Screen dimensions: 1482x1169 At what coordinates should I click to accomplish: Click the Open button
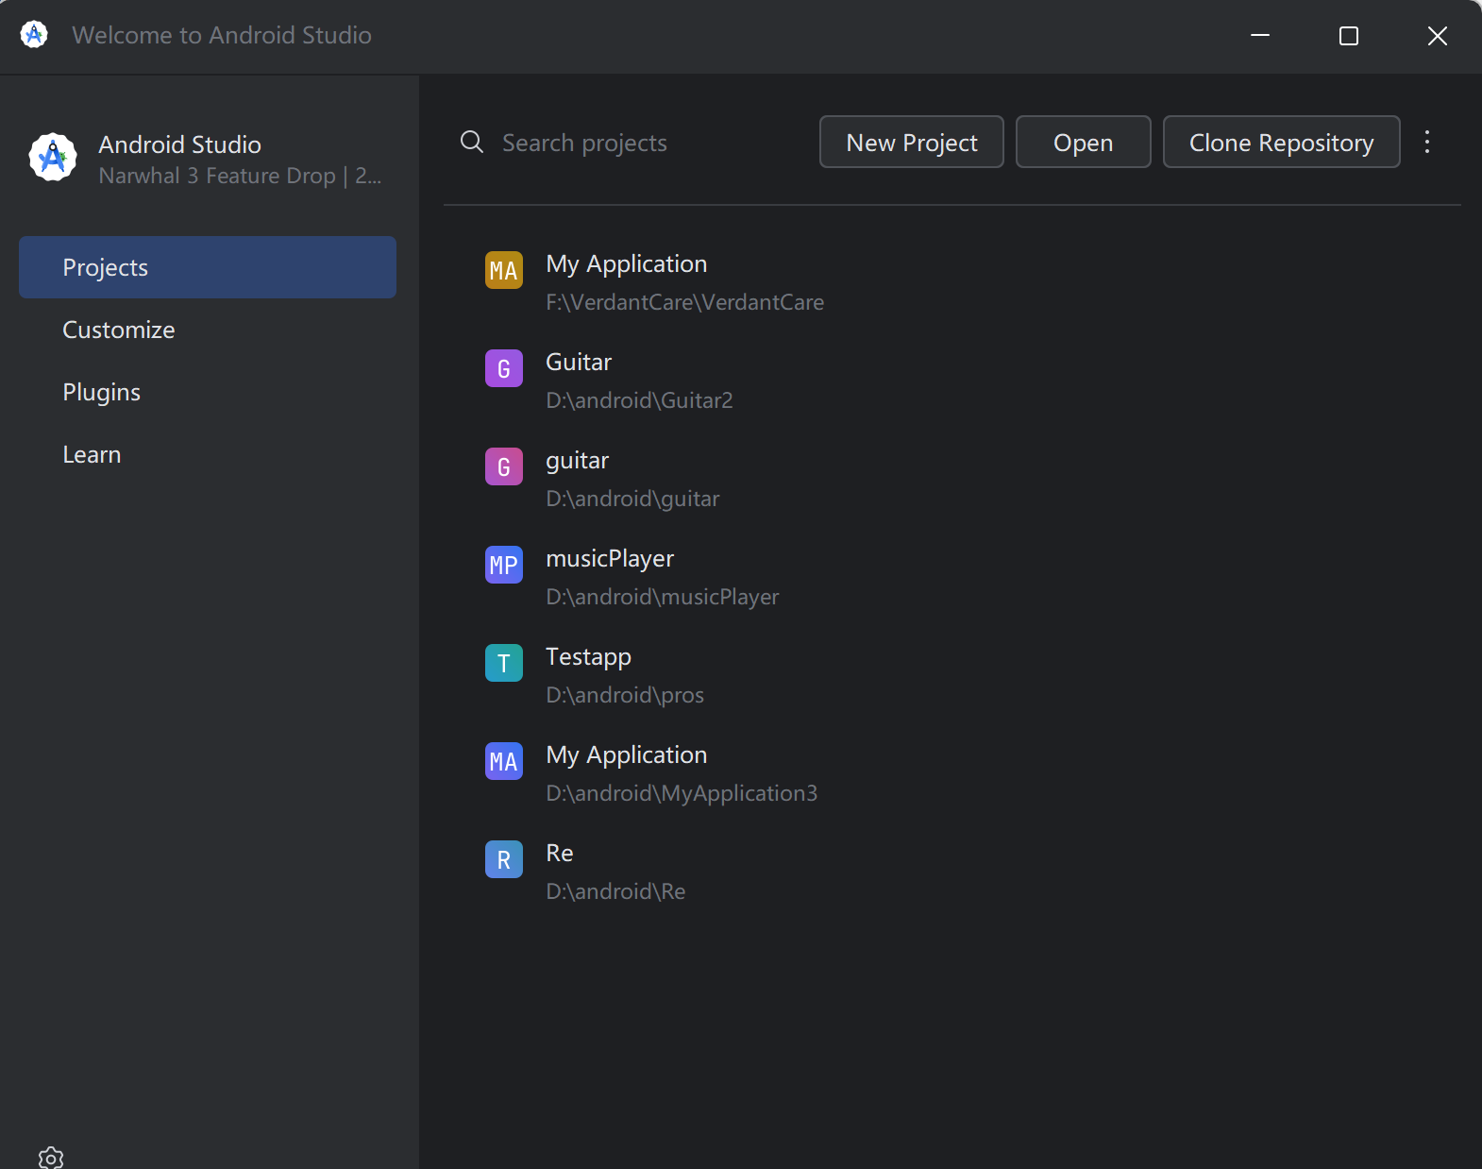pyautogui.click(x=1084, y=142)
